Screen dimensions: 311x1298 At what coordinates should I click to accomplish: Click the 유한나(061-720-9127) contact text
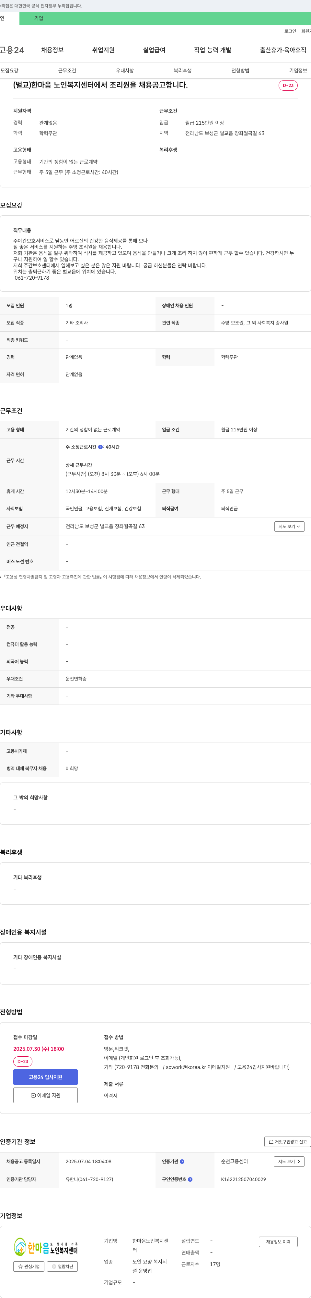89,1179
